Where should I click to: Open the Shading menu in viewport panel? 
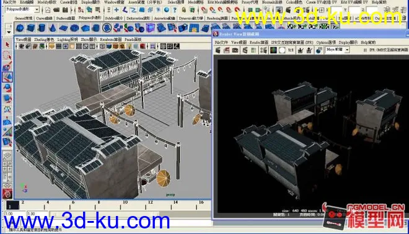(x=44, y=40)
